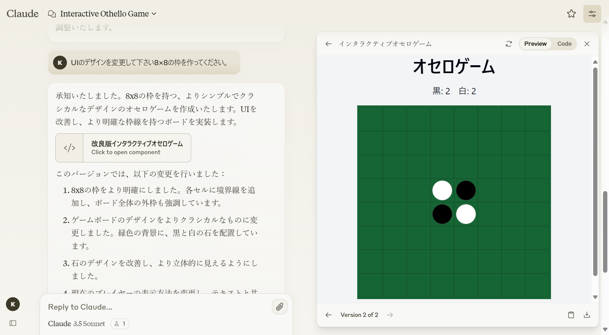
Task: Open the 改良版インタラクティブオセロゲーム component card
Action: [123, 148]
